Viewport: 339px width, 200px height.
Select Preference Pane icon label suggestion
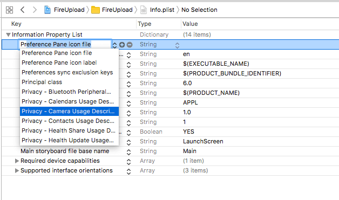click(x=69, y=63)
